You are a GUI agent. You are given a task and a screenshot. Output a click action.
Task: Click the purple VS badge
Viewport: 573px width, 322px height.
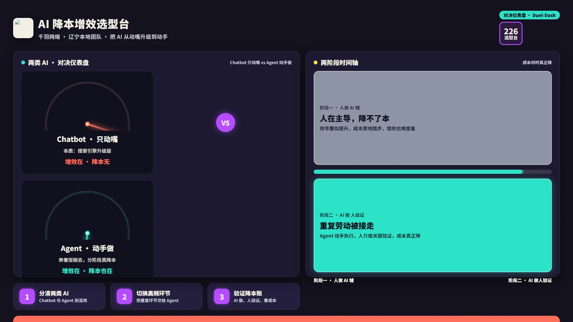coord(226,123)
